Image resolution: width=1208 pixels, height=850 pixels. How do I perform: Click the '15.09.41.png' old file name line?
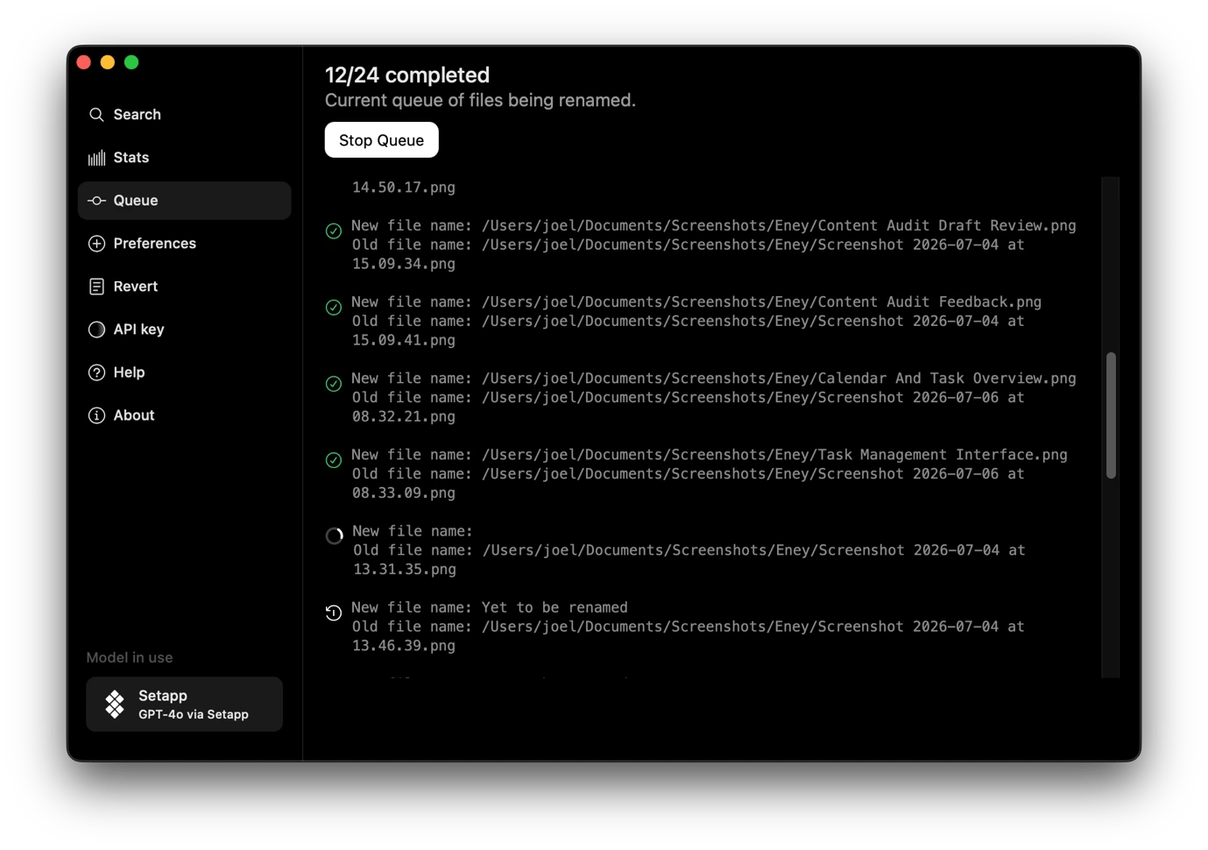[x=404, y=340]
